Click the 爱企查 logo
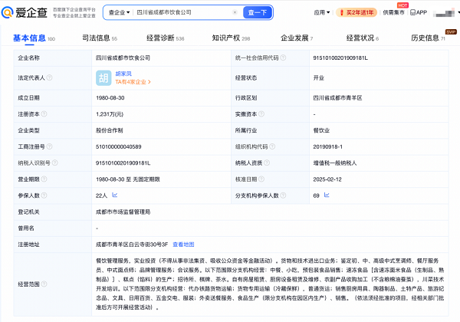 pyautogui.click(x=25, y=13)
